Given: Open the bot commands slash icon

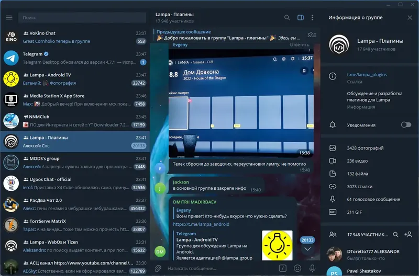Looking at the screenshot, I should (282, 268).
